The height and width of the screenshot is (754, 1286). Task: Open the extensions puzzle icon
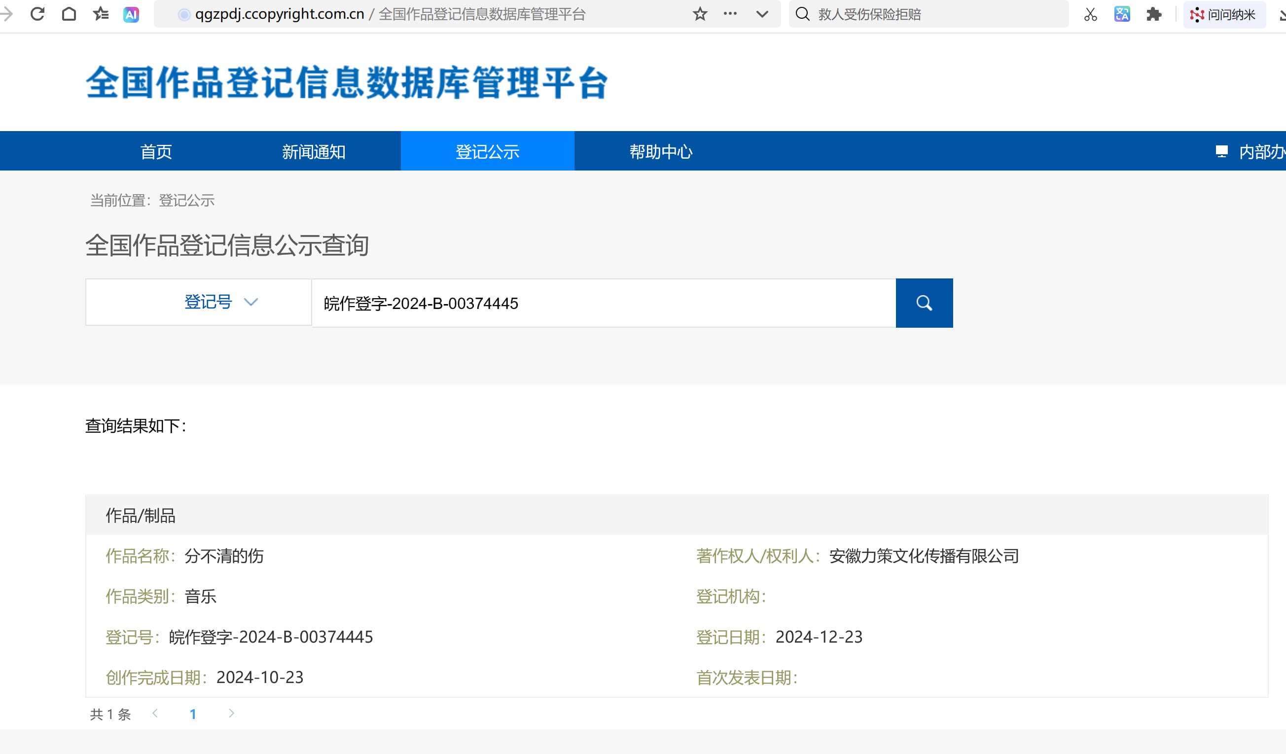1153,14
